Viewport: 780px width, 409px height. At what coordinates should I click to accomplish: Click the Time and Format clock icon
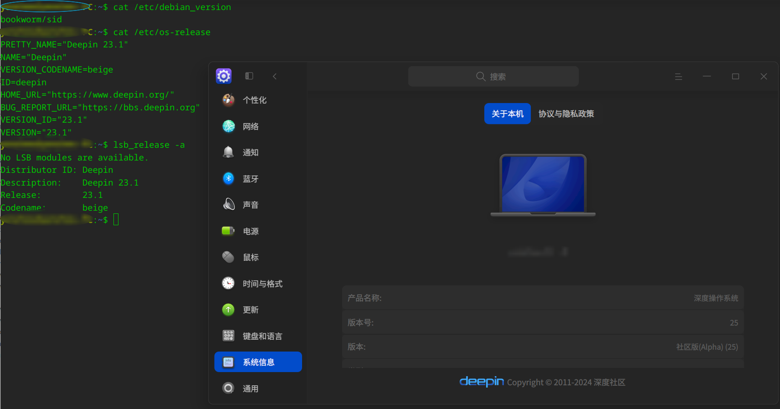pyautogui.click(x=228, y=283)
